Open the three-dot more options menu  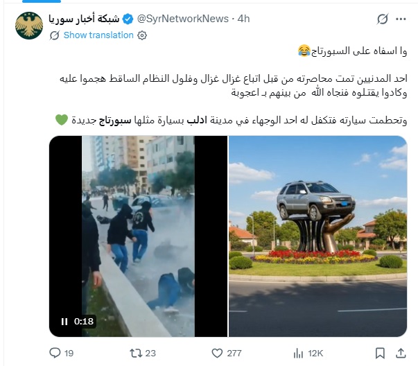[x=401, y=19]
